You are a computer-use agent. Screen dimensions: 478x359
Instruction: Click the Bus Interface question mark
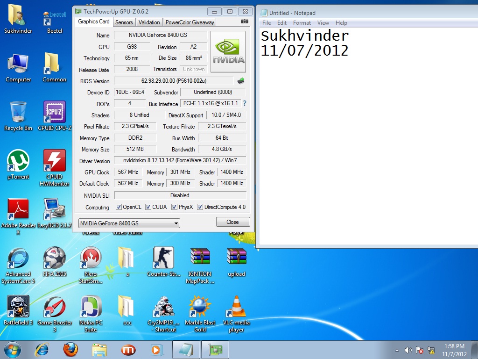click(245, 103)
